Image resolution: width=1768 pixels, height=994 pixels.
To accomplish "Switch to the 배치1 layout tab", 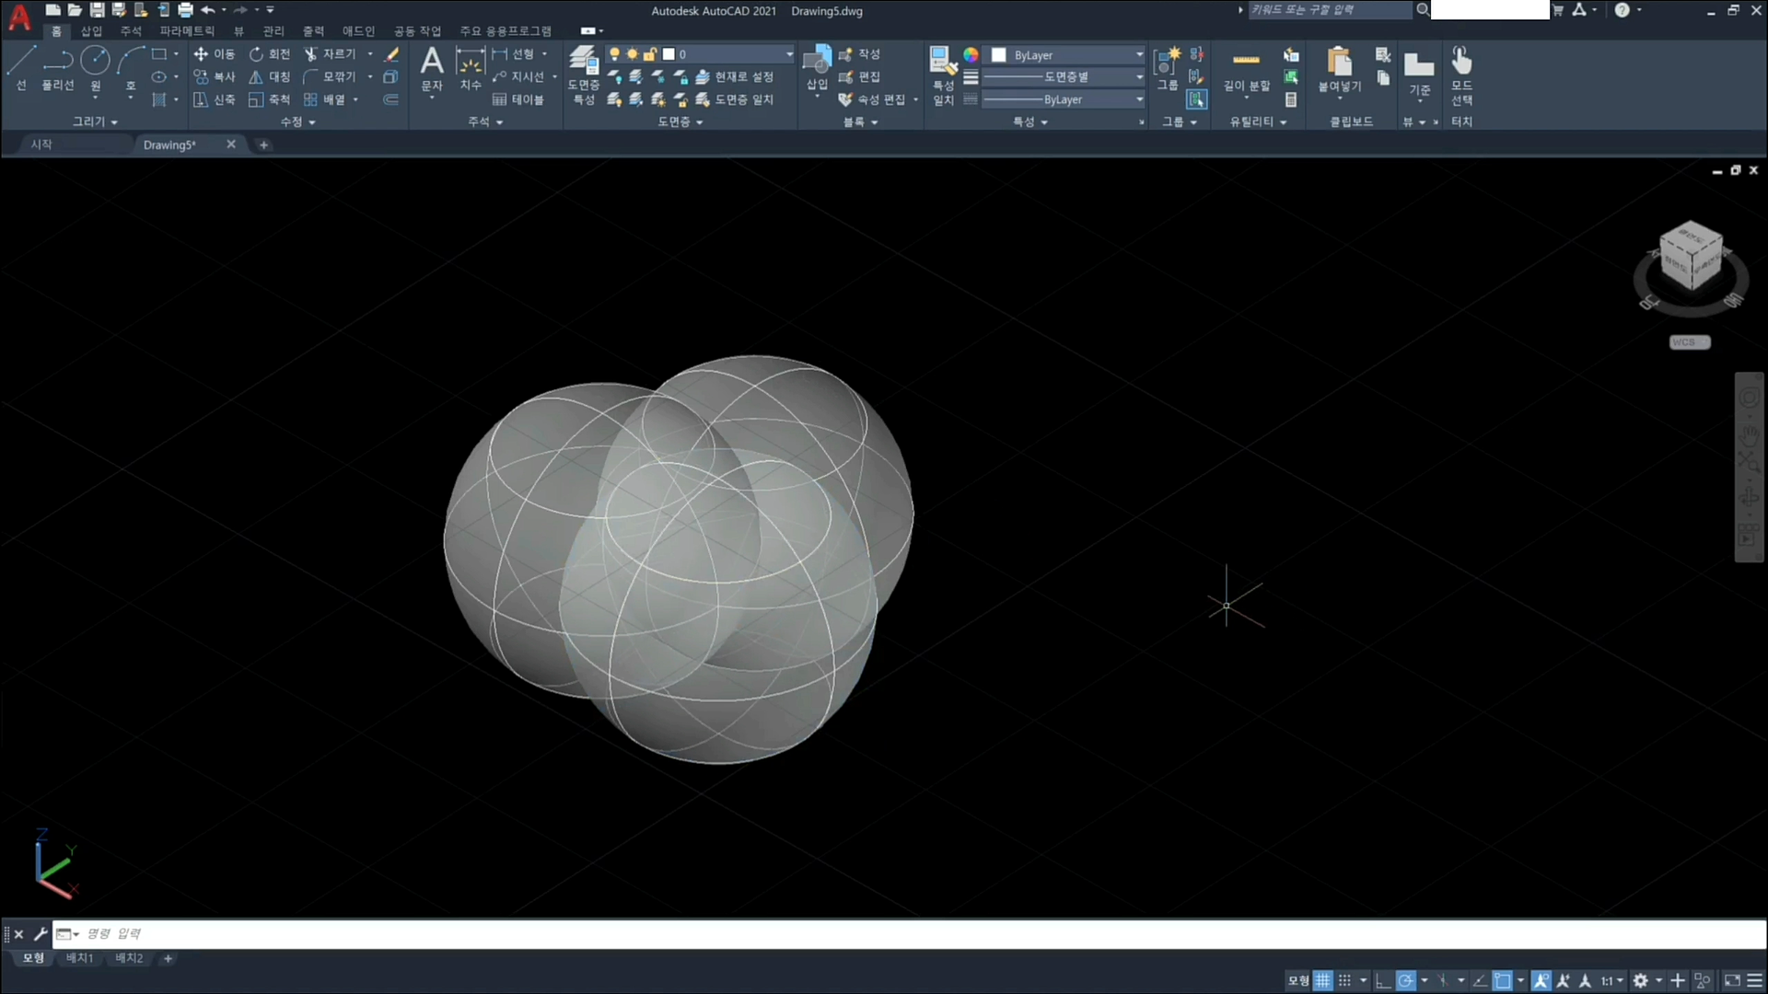I will point(79,958).
